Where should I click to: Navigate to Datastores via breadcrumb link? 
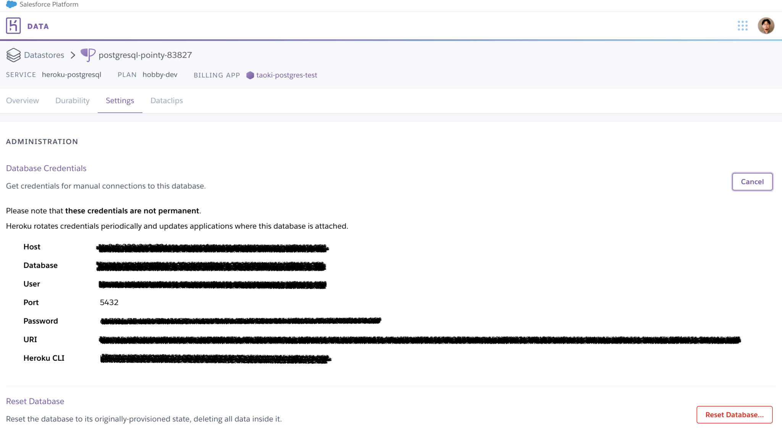(x=44, y=55)
